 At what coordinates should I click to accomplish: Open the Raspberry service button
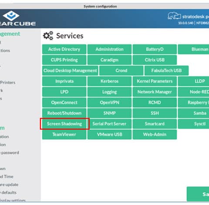coord(194,102)
